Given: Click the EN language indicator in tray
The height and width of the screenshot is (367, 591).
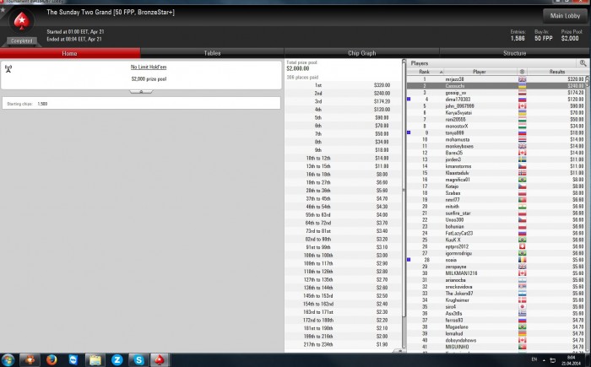Looking at the screenshot, I should [x=534, y=360].
